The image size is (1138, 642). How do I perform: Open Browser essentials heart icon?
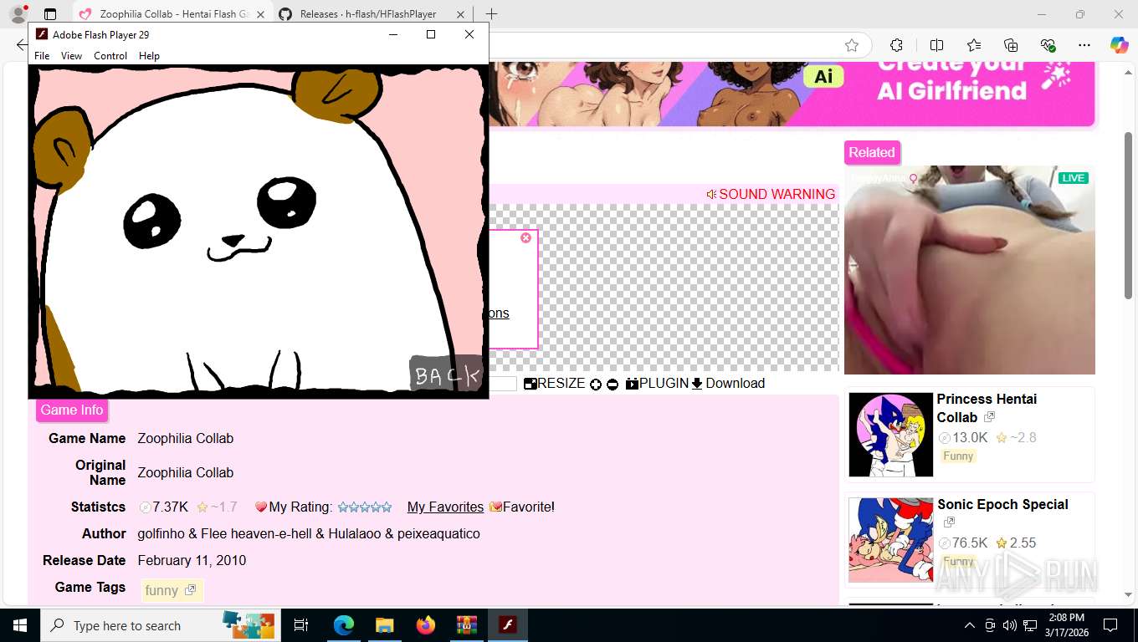pyautogui.click(x=1048, y=45)
